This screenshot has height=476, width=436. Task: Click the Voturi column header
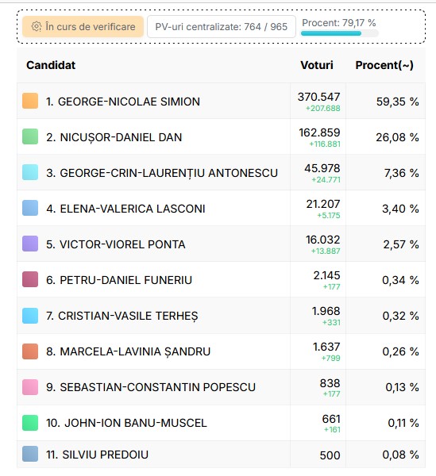click(x=317, y=65)
